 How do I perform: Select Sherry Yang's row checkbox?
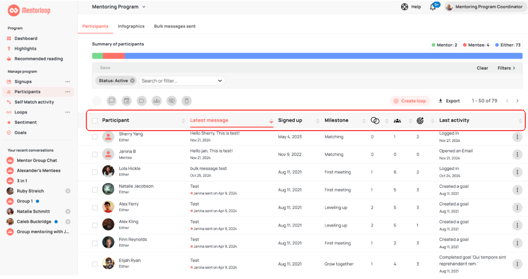click(x=95, y=137)
